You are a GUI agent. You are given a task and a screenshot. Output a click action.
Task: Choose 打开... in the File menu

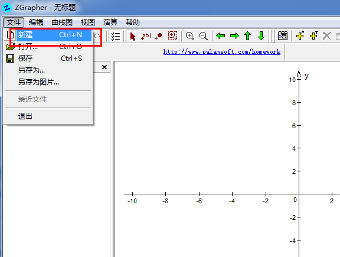48,47
